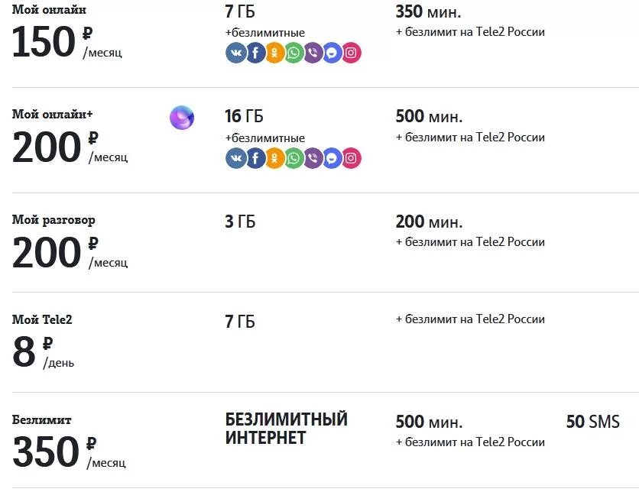Click the WhatsApp icon in the Мой онлайн+ tariff
This screenshot has height=492, width=639.
(x=294, y=158)
